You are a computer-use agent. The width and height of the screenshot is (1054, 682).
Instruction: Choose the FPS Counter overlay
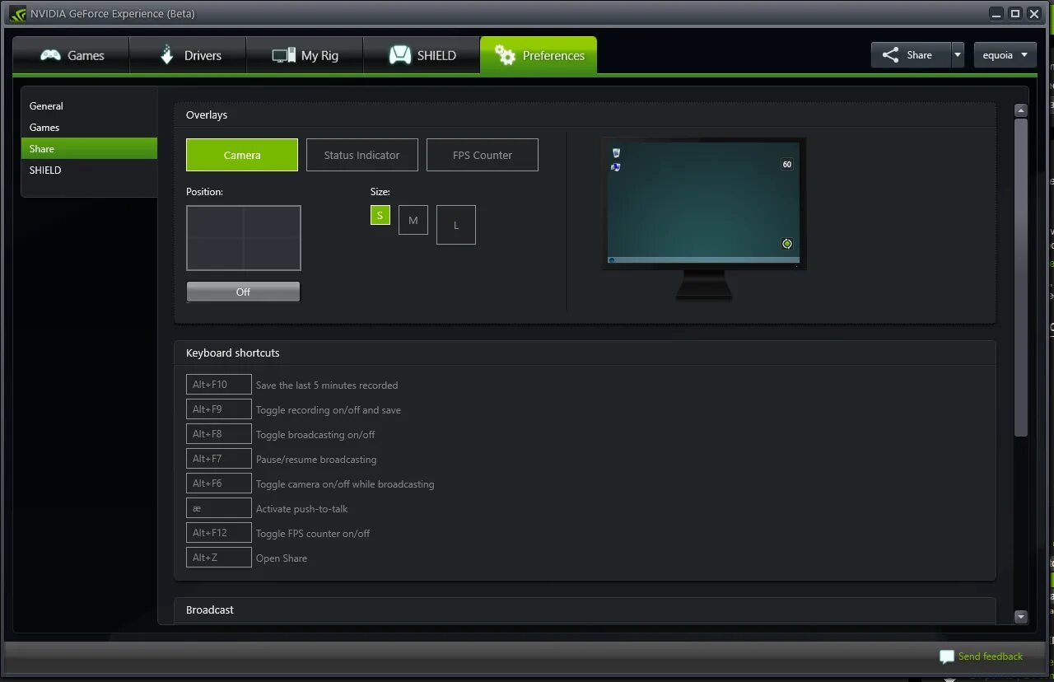click(483, 155)
